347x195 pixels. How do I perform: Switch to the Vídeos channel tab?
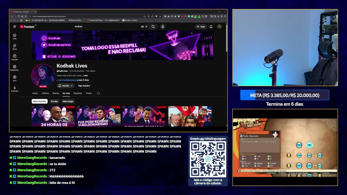pos(45,93)
